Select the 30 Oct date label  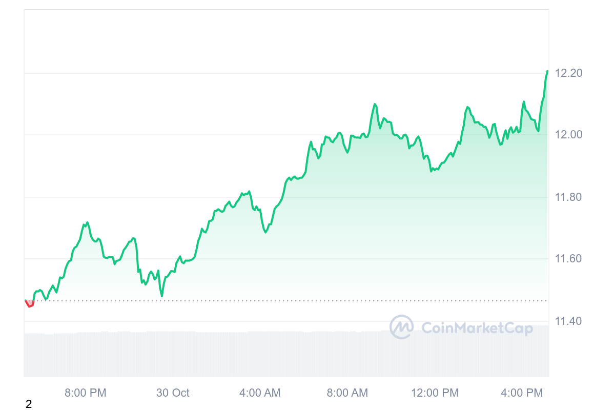pos(173,393)
